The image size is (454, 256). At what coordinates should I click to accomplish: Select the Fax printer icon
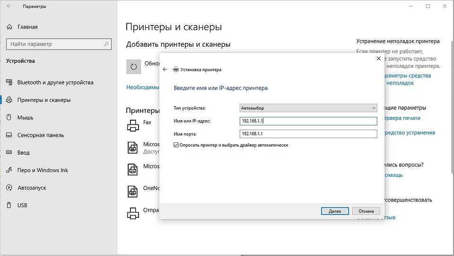pos(133,126)
